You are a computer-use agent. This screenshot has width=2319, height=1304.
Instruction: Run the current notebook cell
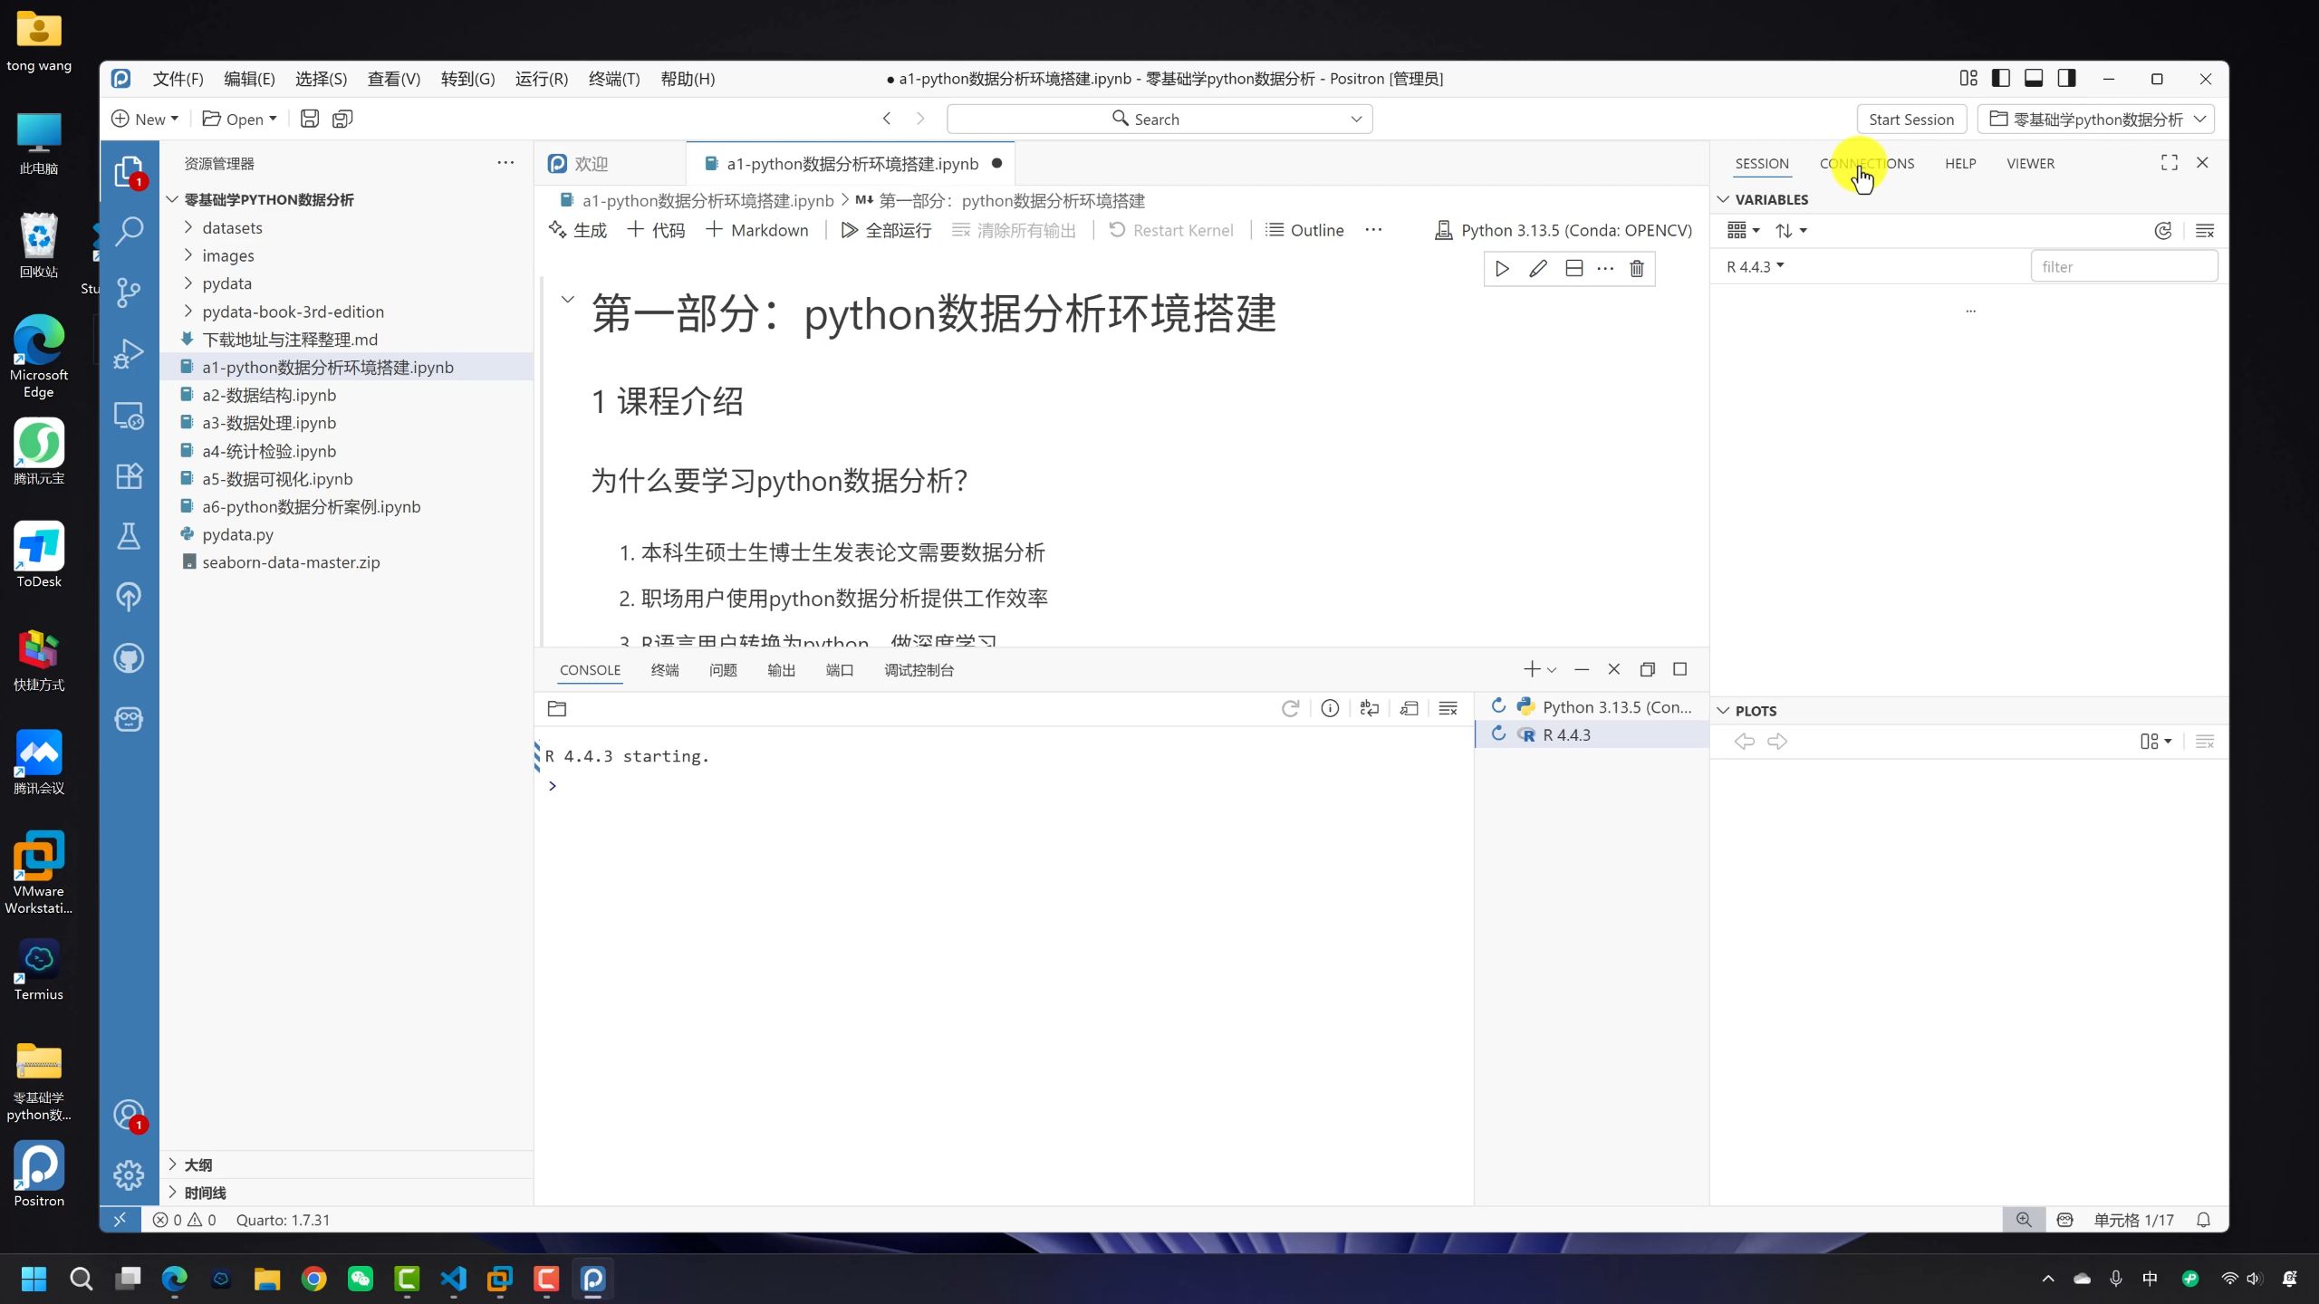tap(1502, 268)
